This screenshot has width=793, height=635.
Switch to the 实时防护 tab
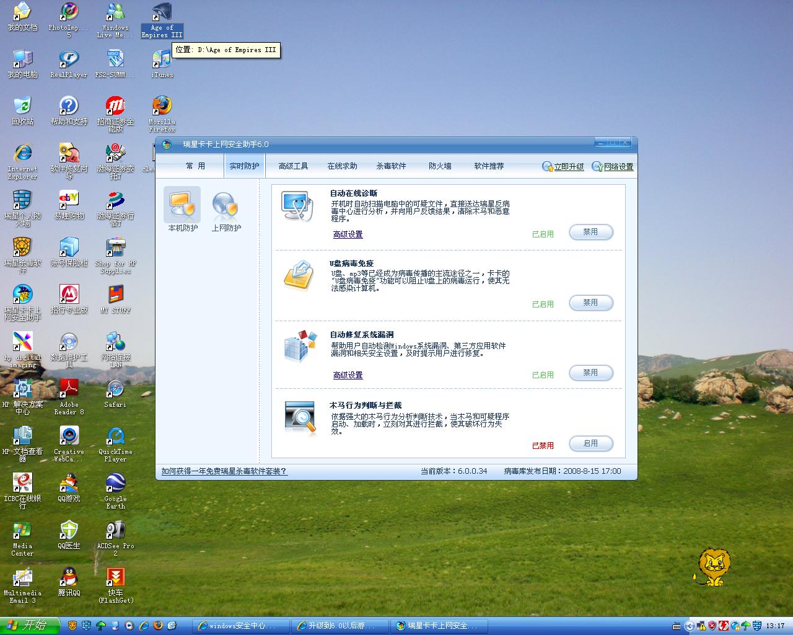tap(244, 166)
